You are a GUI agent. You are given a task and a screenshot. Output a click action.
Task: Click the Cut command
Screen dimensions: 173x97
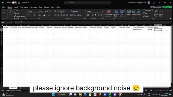[x=16, y=11]
